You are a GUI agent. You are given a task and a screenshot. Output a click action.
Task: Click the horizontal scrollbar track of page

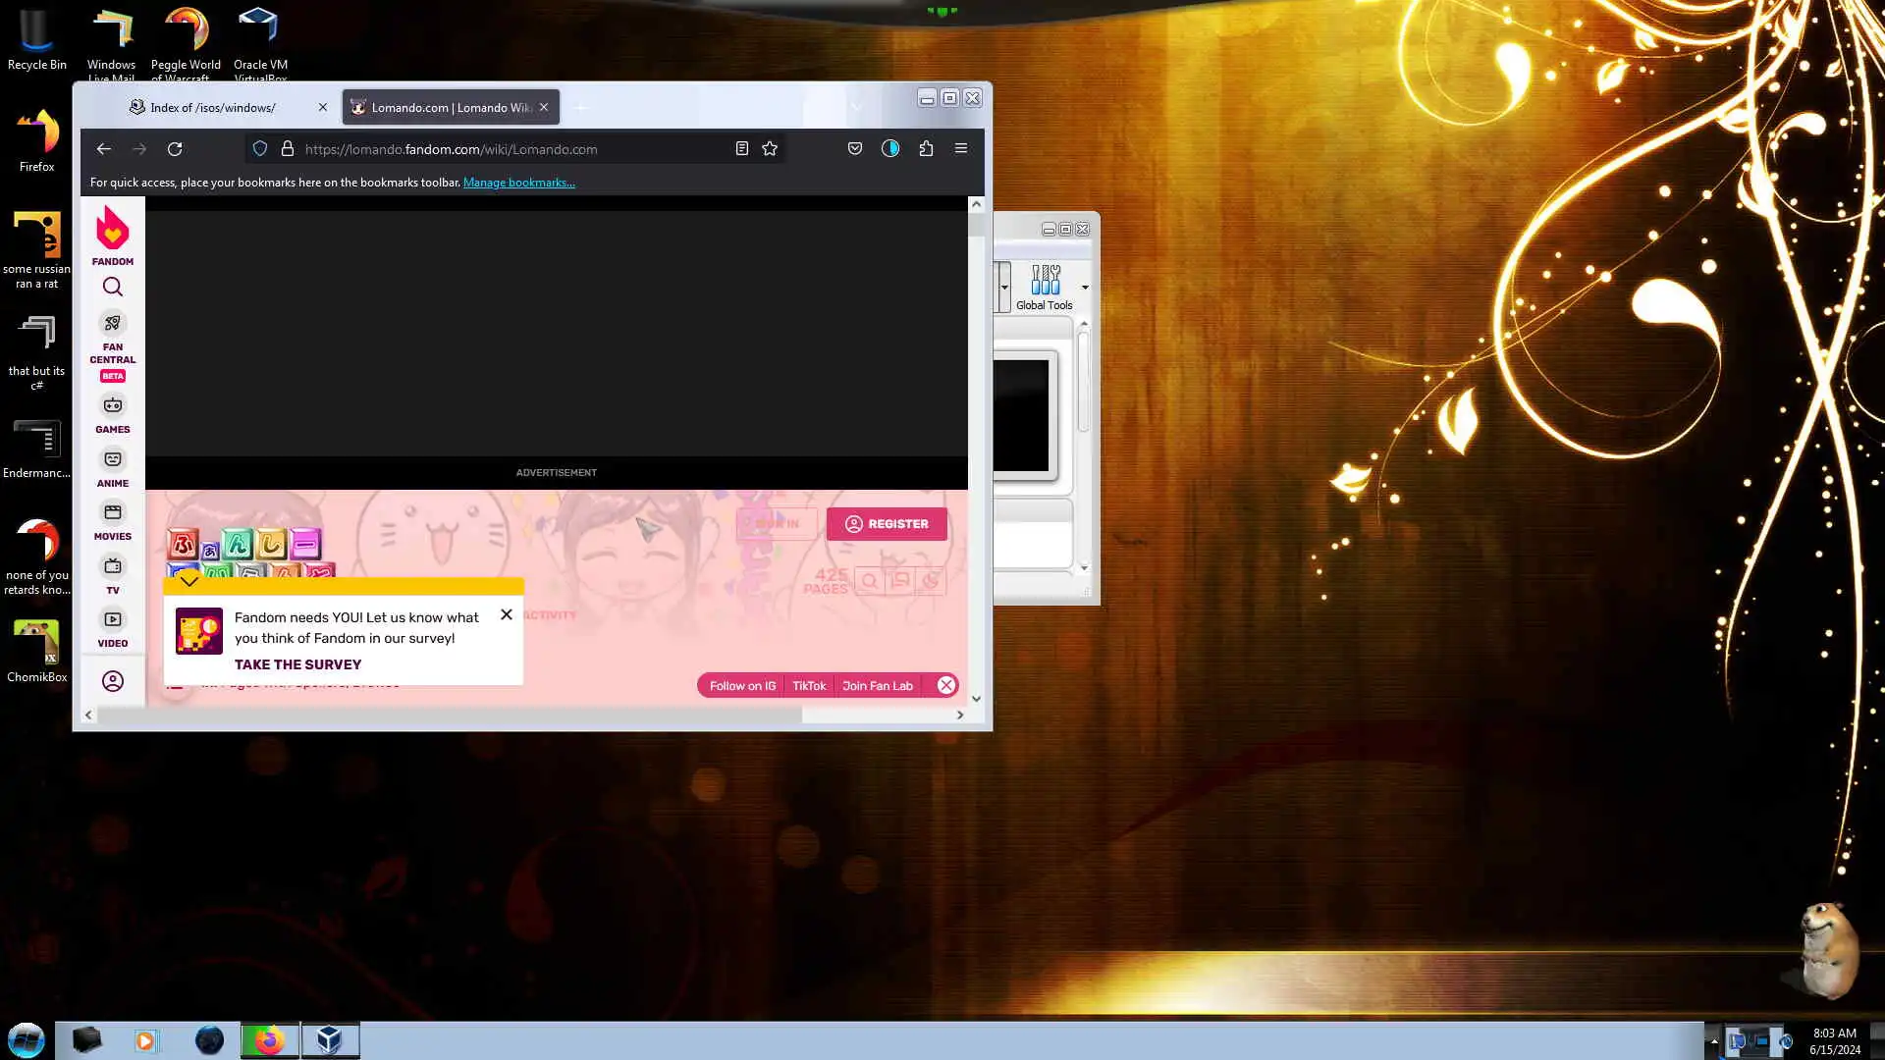[879, 715]
